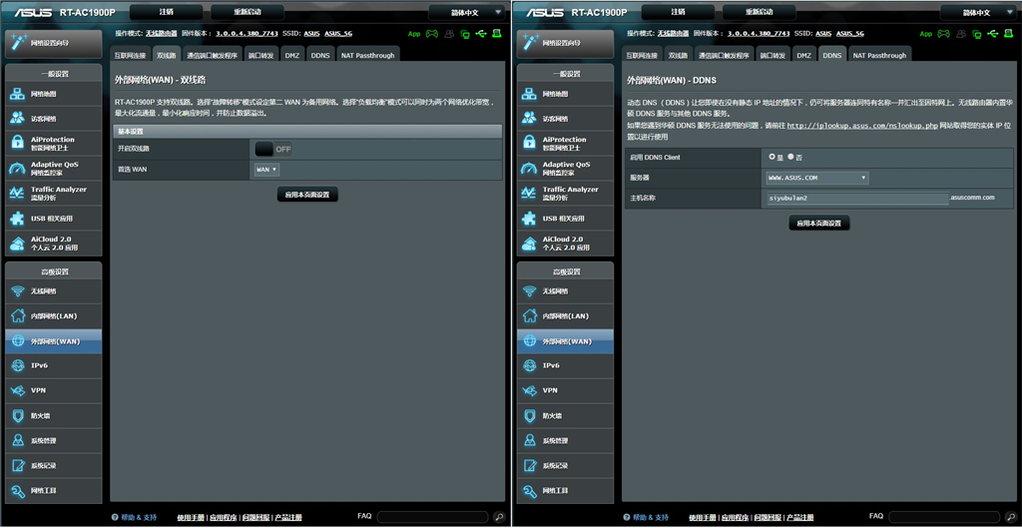Image resolution: width=1022 pixels, height=528 pixels.
Task: Switch to 通信端口触发程序 tab in DDNS window
Action: tap(725, 56)
